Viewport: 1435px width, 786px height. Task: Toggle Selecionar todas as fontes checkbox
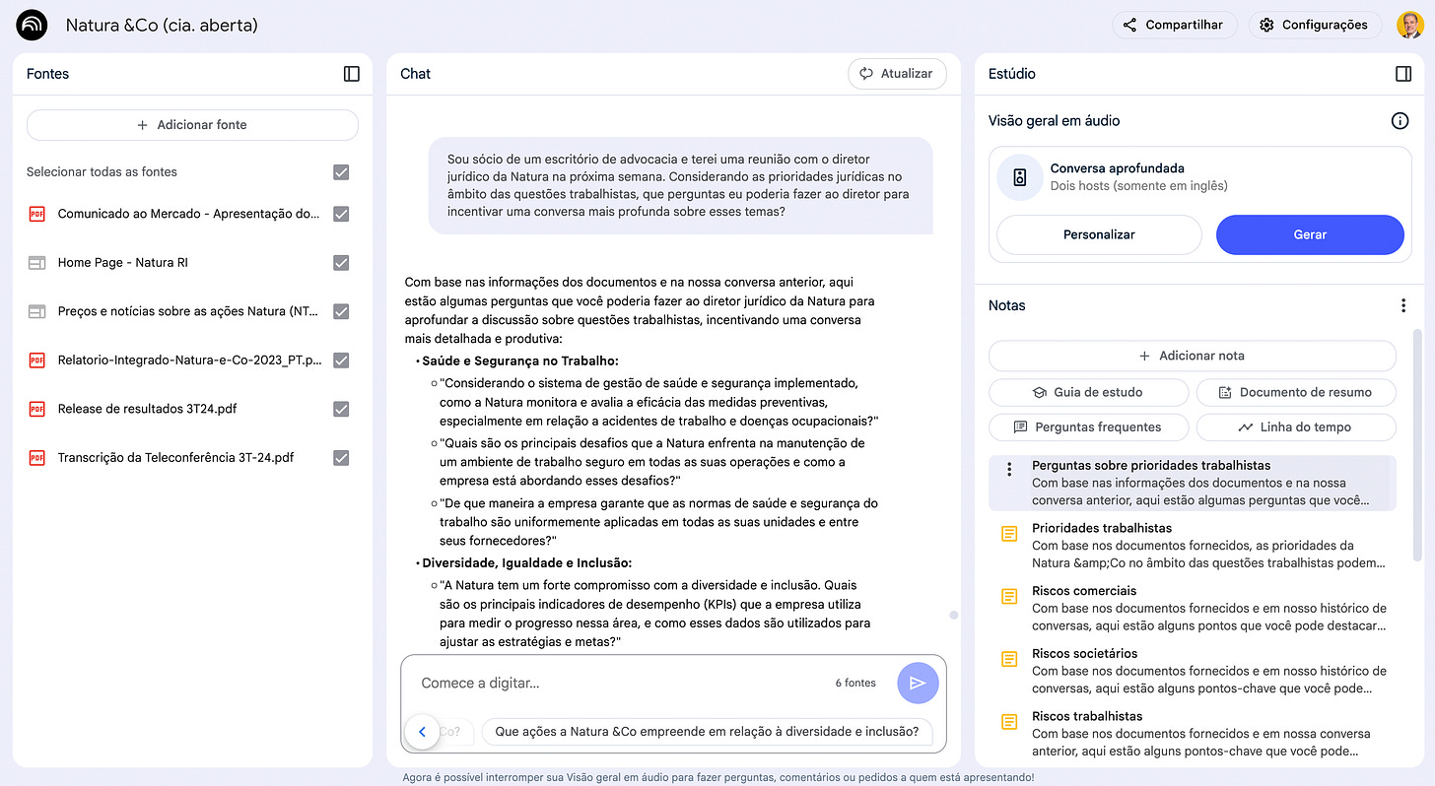pos(341,172)
